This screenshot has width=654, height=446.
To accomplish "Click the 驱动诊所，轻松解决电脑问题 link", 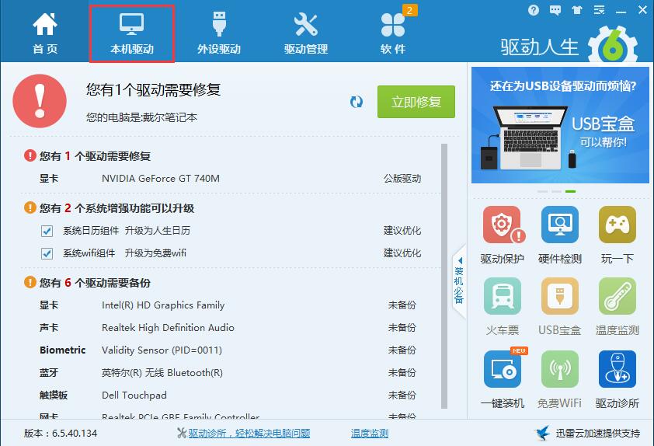I will tap(249, 434).
